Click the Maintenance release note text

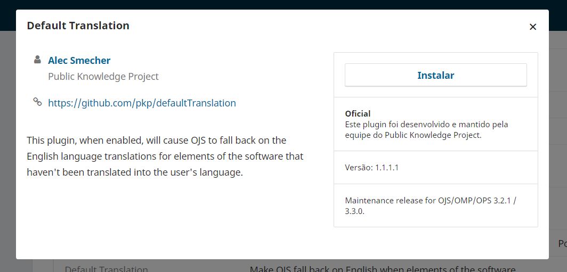[x=431, y=206]
